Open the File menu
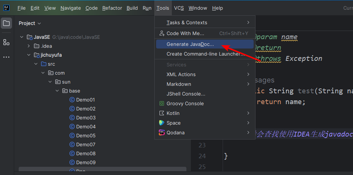 pyautogui.click(x=22, y=8)
